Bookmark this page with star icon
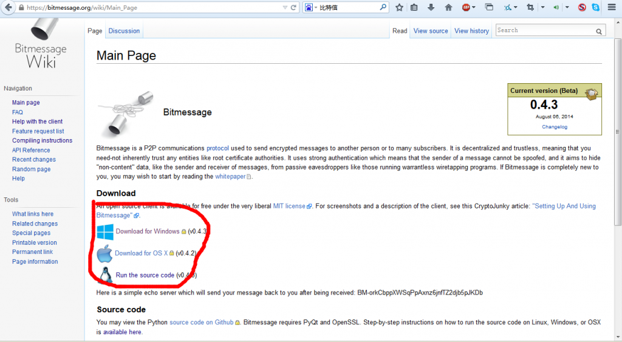This screenshot has height=342, width=622. [399, 7]
